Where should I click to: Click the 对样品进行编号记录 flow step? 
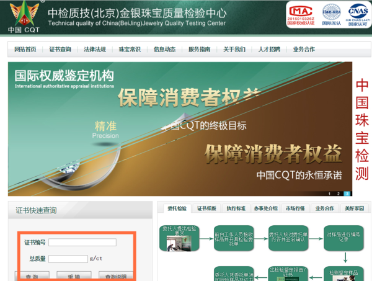pyautogui.click(x=343, y=238)
